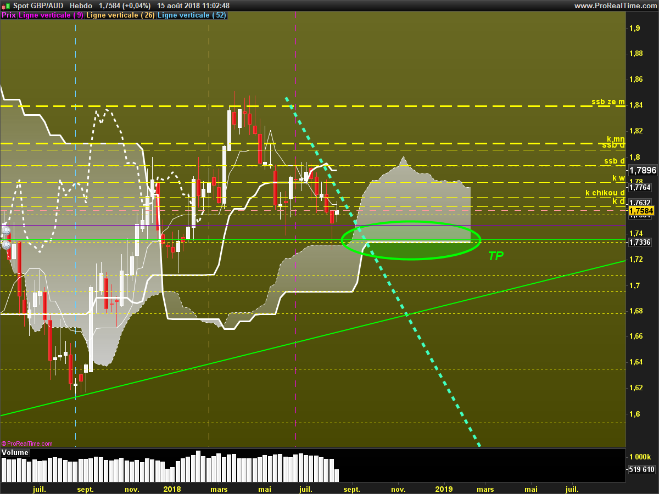The width and height of the screenshot is (659, 494).
Task: Select the 'ssb ze m' text annotation
Action: coord(608,102)
